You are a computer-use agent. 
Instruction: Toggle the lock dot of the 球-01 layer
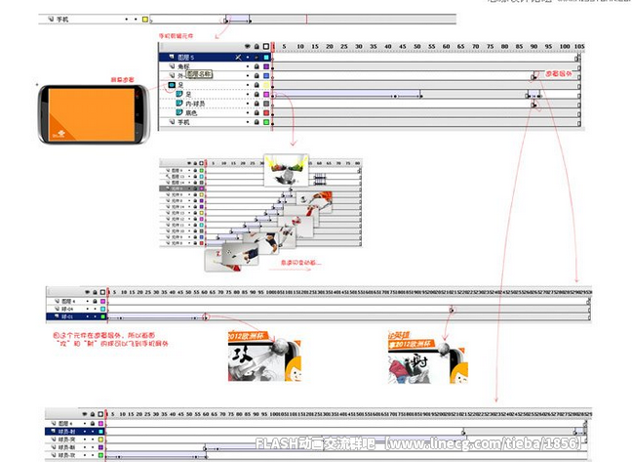coord(95,316)
